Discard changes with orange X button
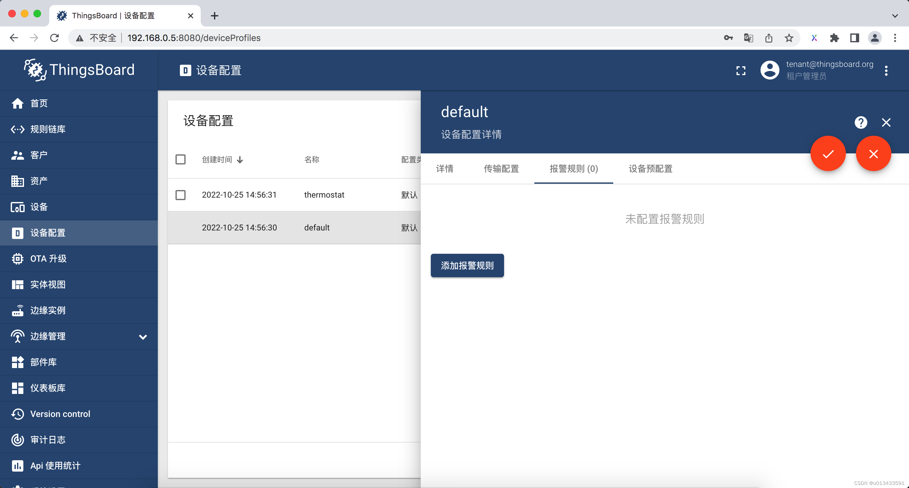The image size is (909, 488). pos(873,153)
